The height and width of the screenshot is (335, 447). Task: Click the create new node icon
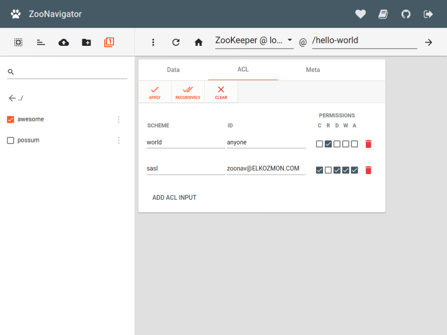pyautogui.click(x=86, y=43)
